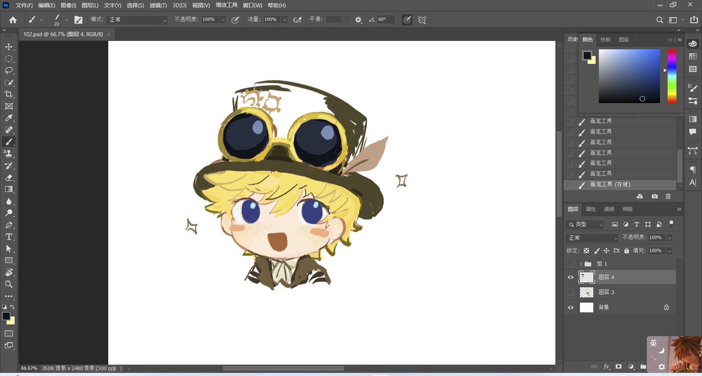Image resolution: width=702 pixels, height=376 pixels.
Task: Switch to the 通道 tab
Action: point(609,209)
